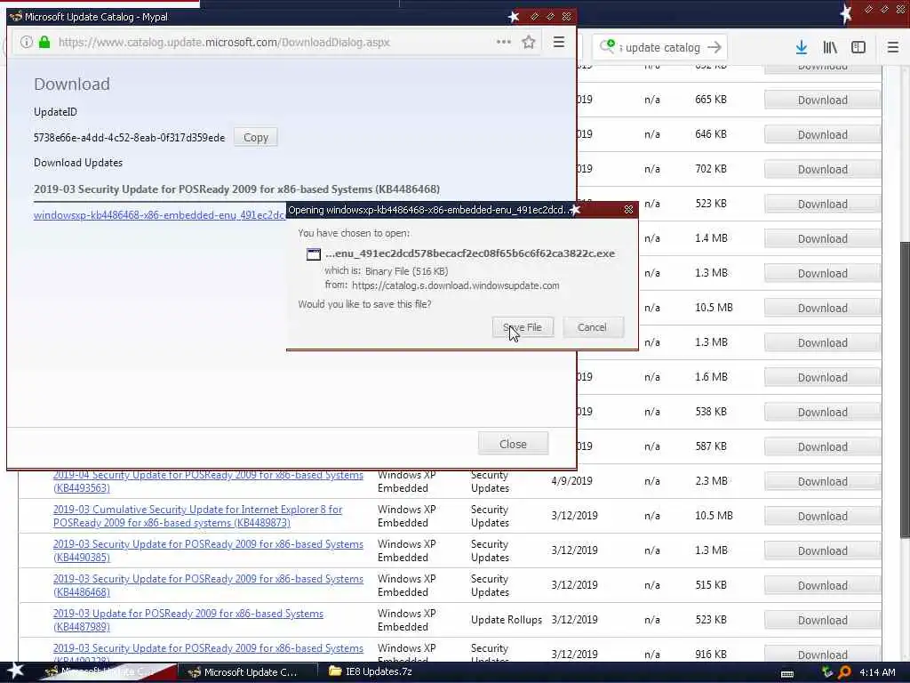The height and width of the screenshot is (683, 910).
Task: Open the windowsxp-kb4486468 download link
Action: click(x=160, y=215)
